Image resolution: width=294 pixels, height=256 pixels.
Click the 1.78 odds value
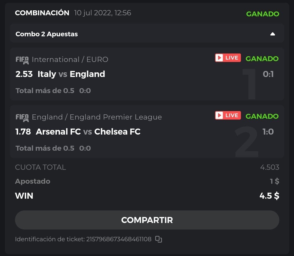tap(23, 132)
